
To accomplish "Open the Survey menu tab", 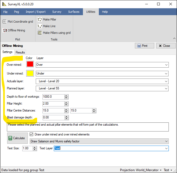I will [57, 12].
